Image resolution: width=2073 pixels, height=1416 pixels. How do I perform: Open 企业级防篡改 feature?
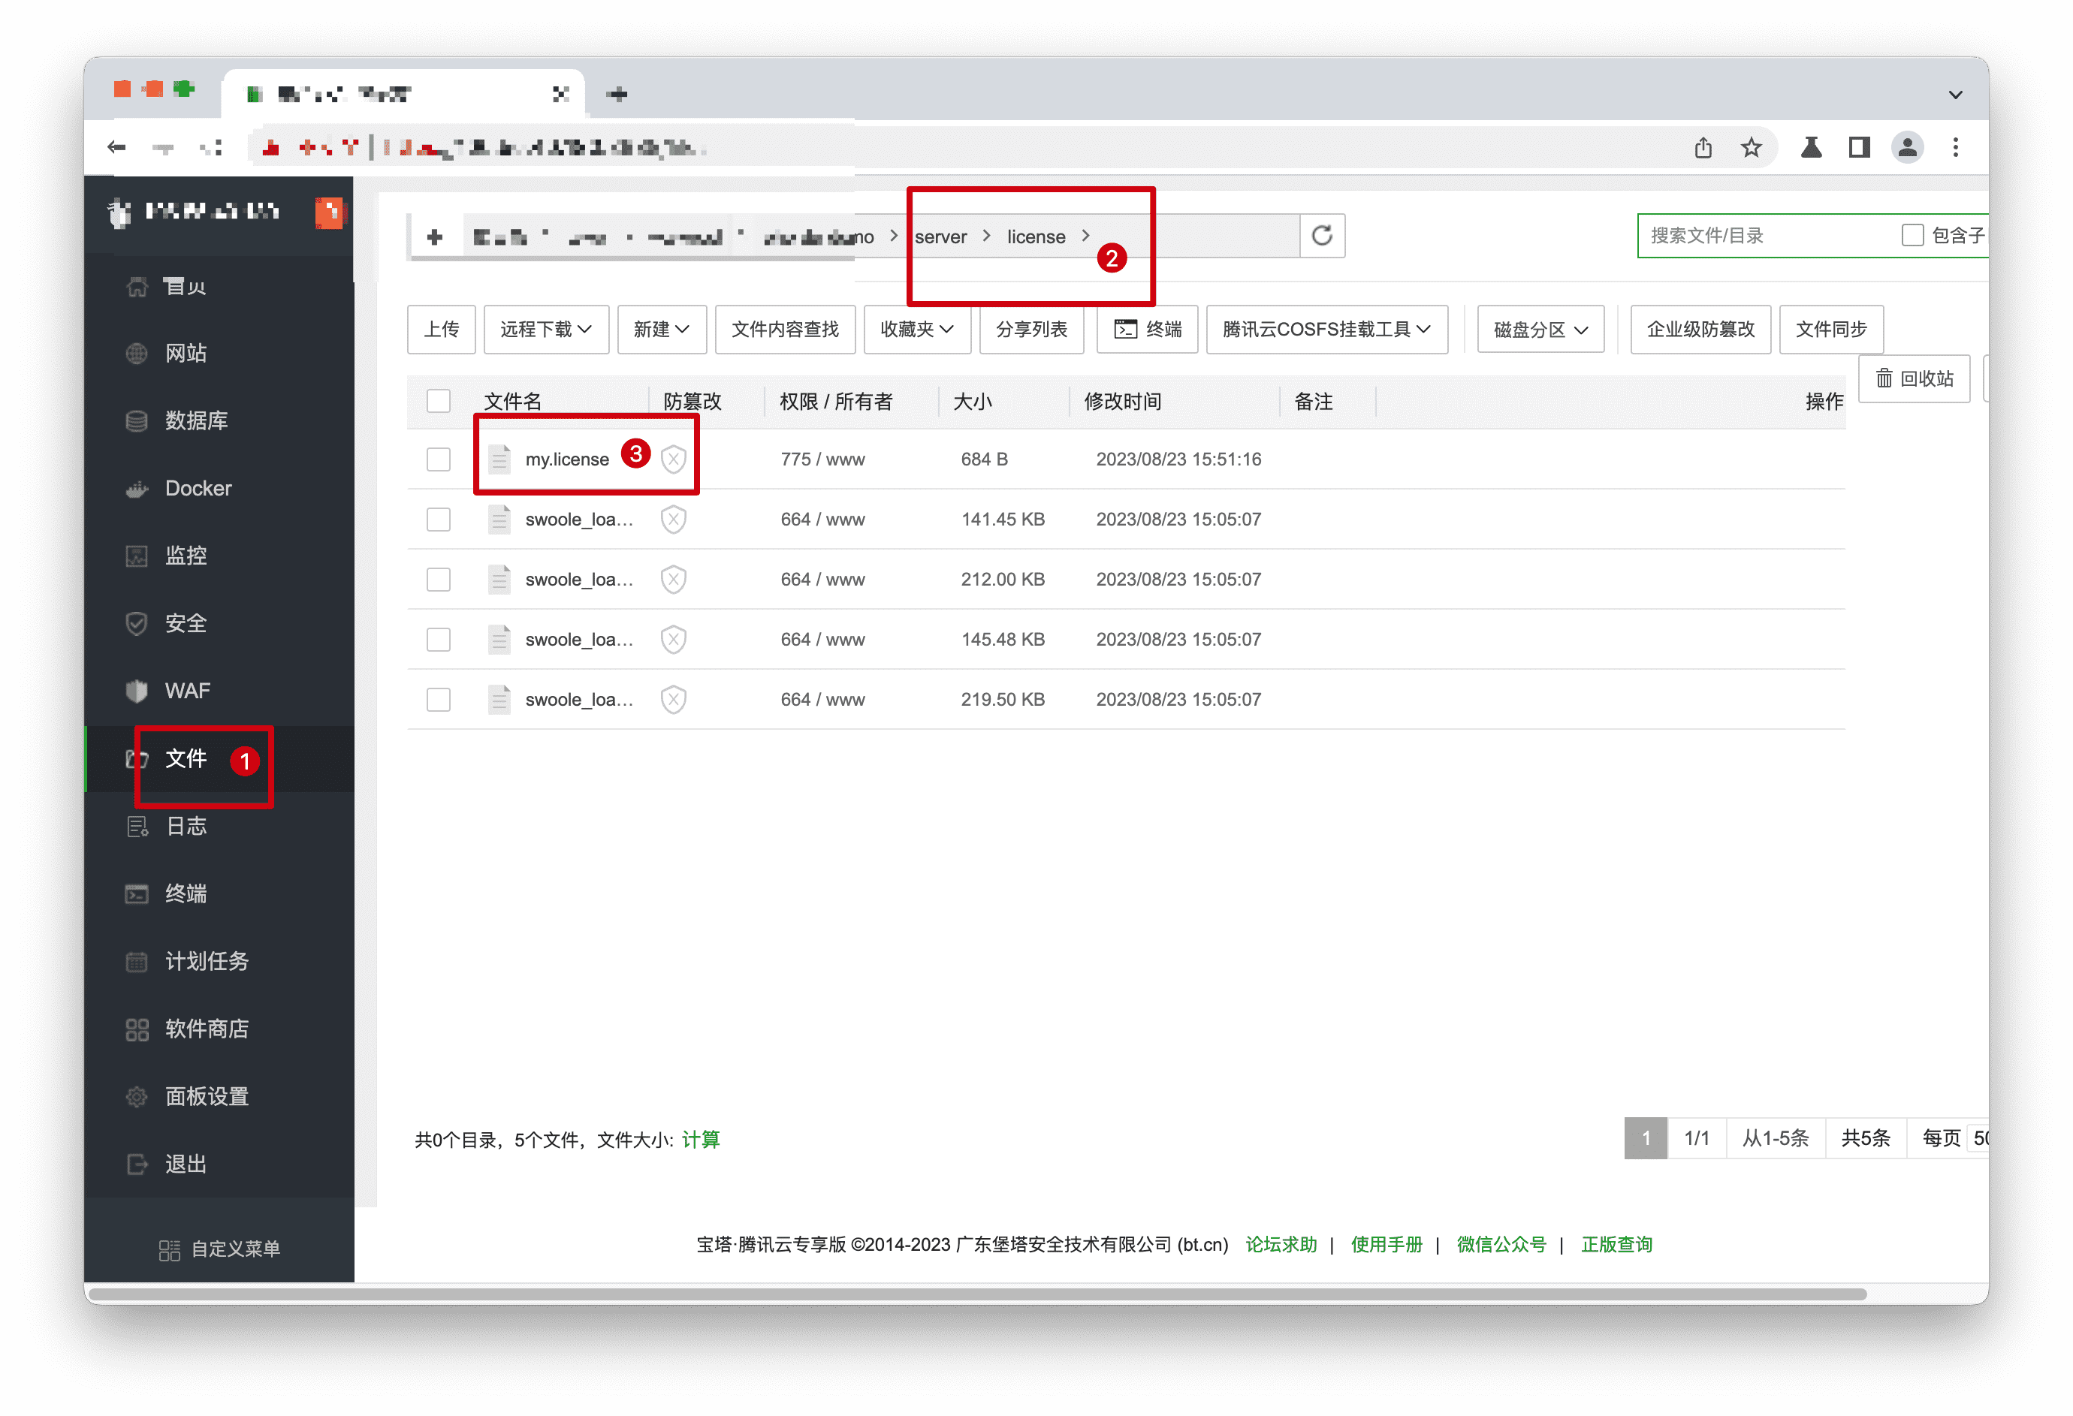click(1700, 329)
